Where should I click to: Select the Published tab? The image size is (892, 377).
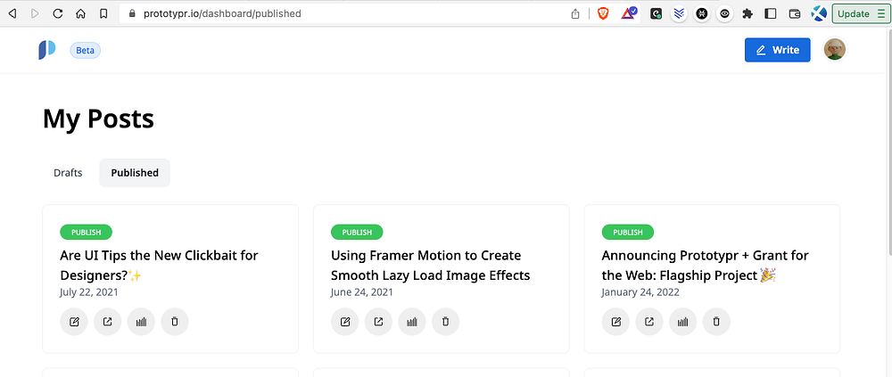tap(135, 173)
